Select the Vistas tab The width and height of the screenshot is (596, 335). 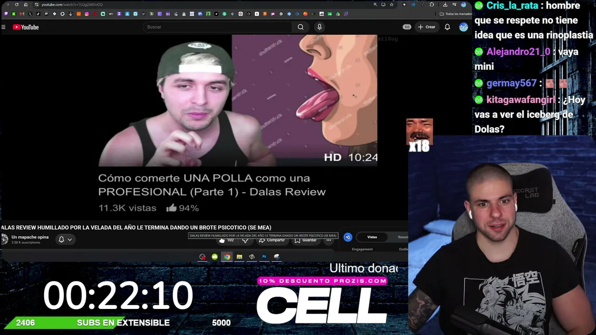(x=372, y=237)
